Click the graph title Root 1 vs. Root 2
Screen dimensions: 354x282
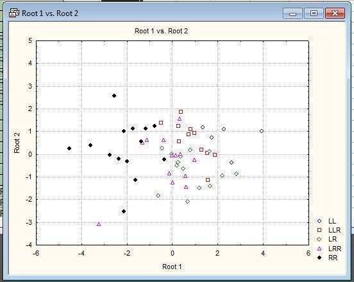[161, 31]
